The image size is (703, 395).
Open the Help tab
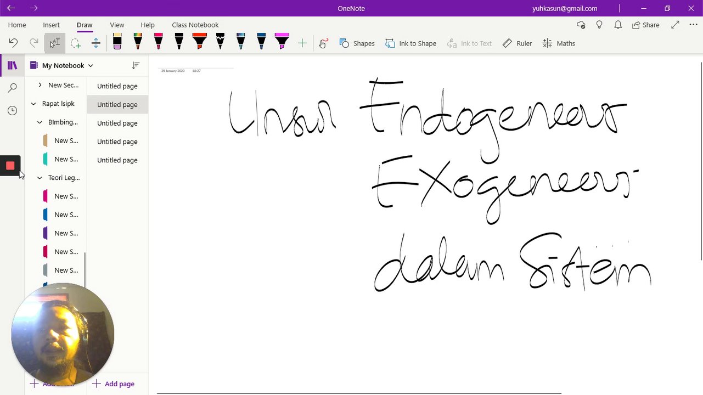coord(148,25)
